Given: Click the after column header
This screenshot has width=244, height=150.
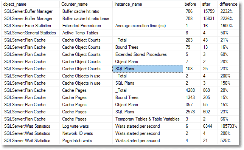Looking at the screenshot, I should pos(209,4).
